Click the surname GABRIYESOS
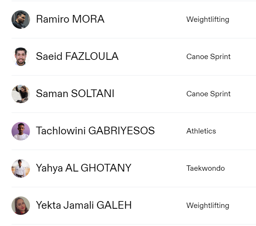 (121, 131)
